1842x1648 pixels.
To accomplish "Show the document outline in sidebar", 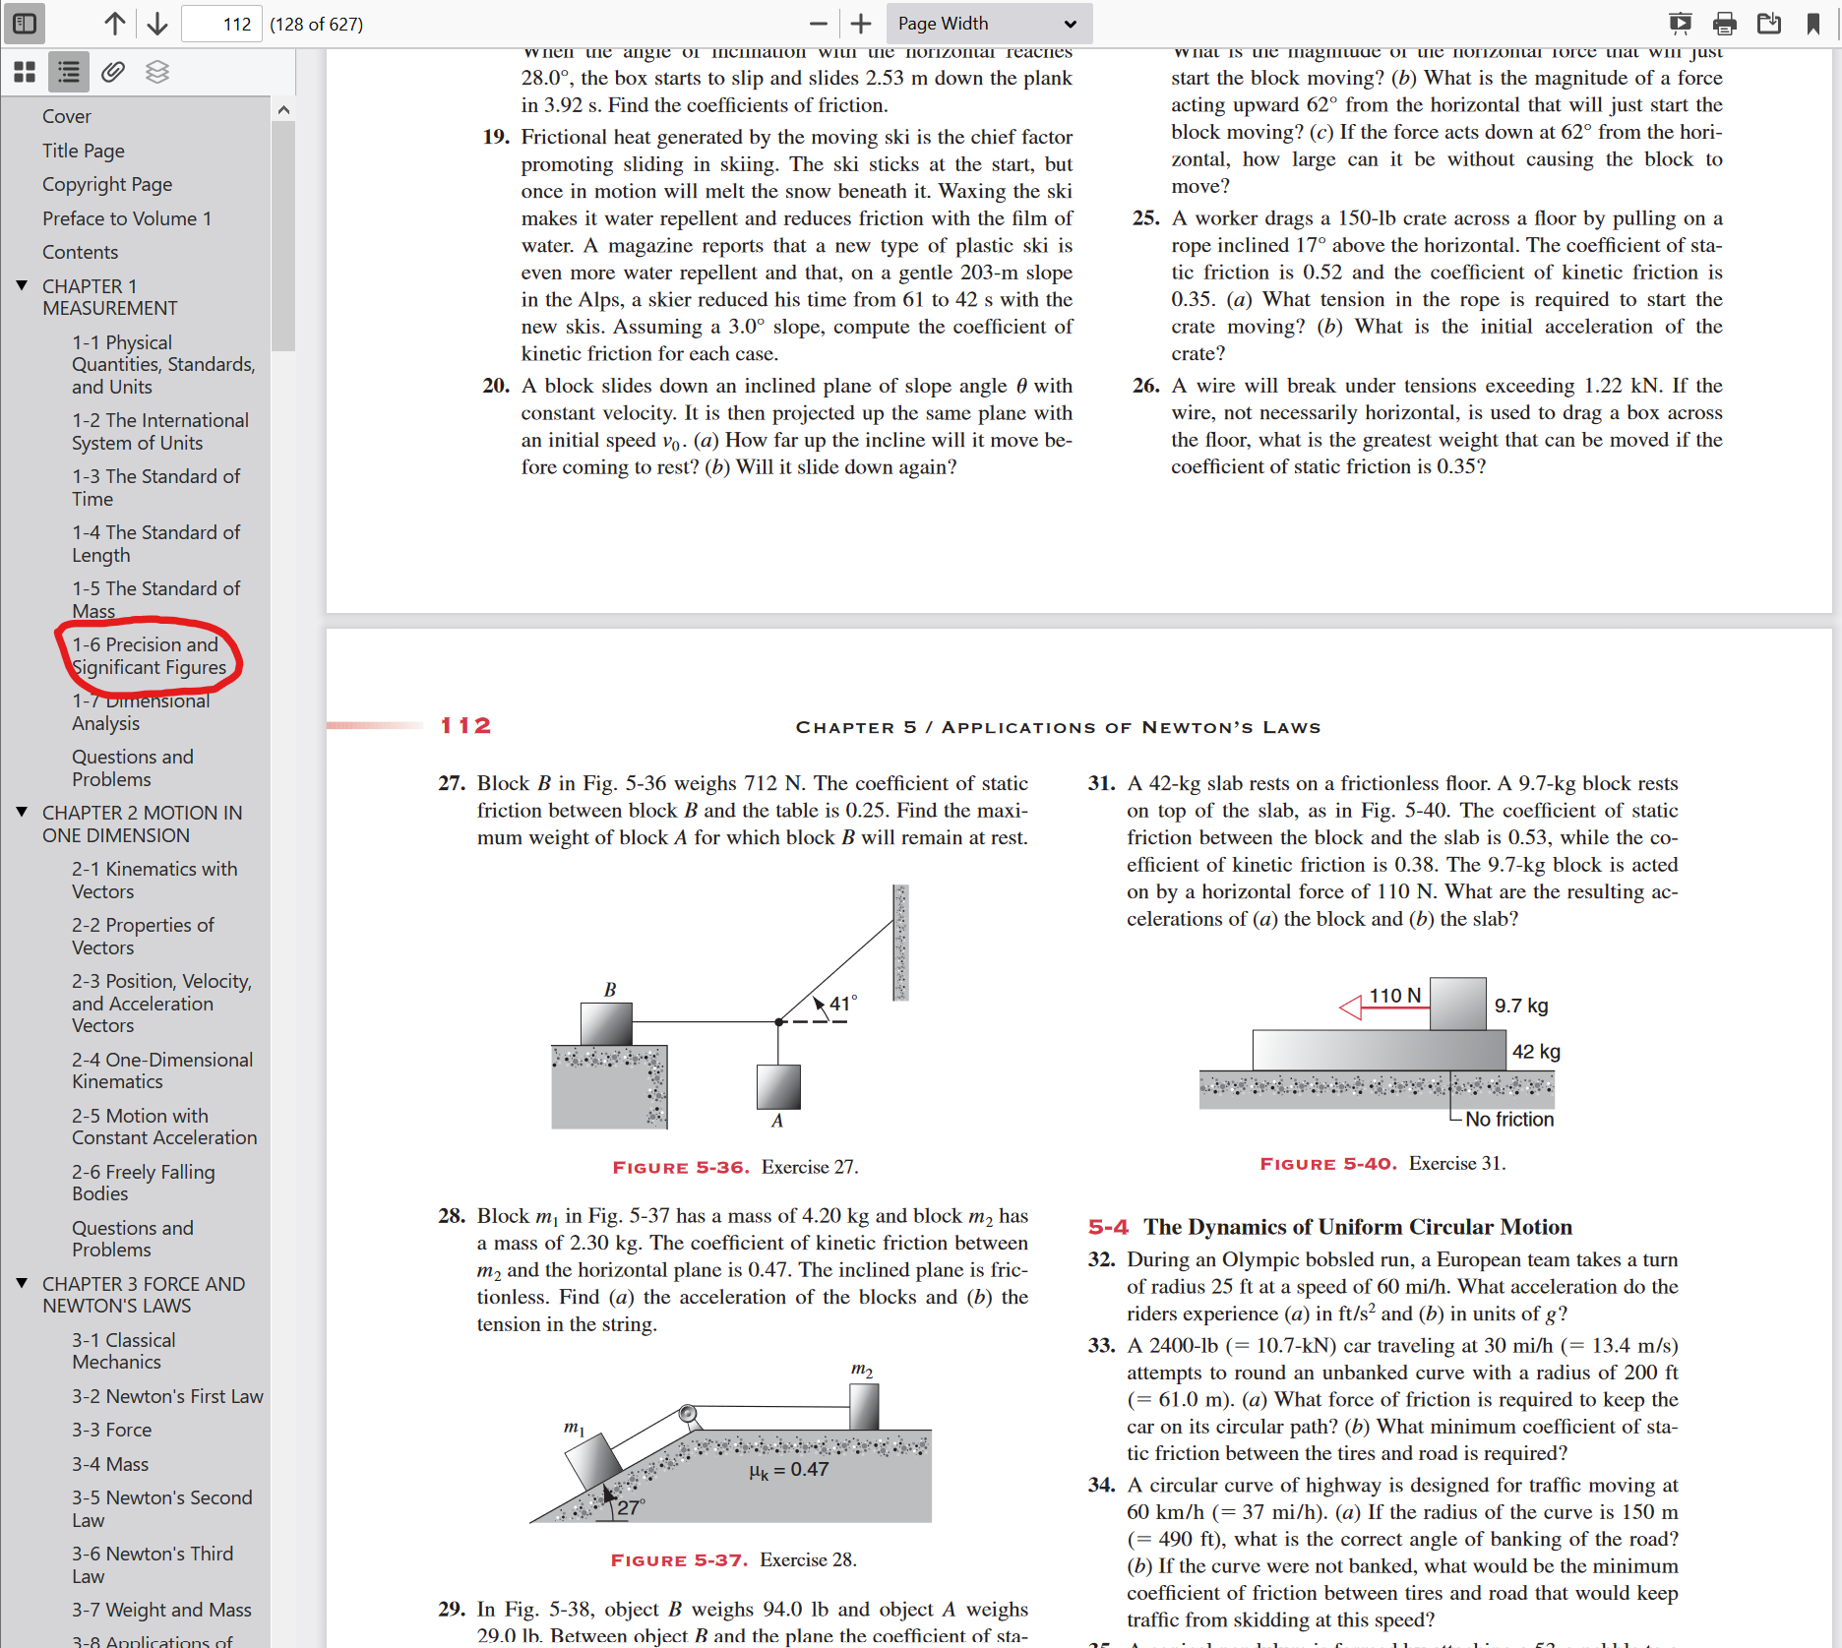I will [68, 71].
